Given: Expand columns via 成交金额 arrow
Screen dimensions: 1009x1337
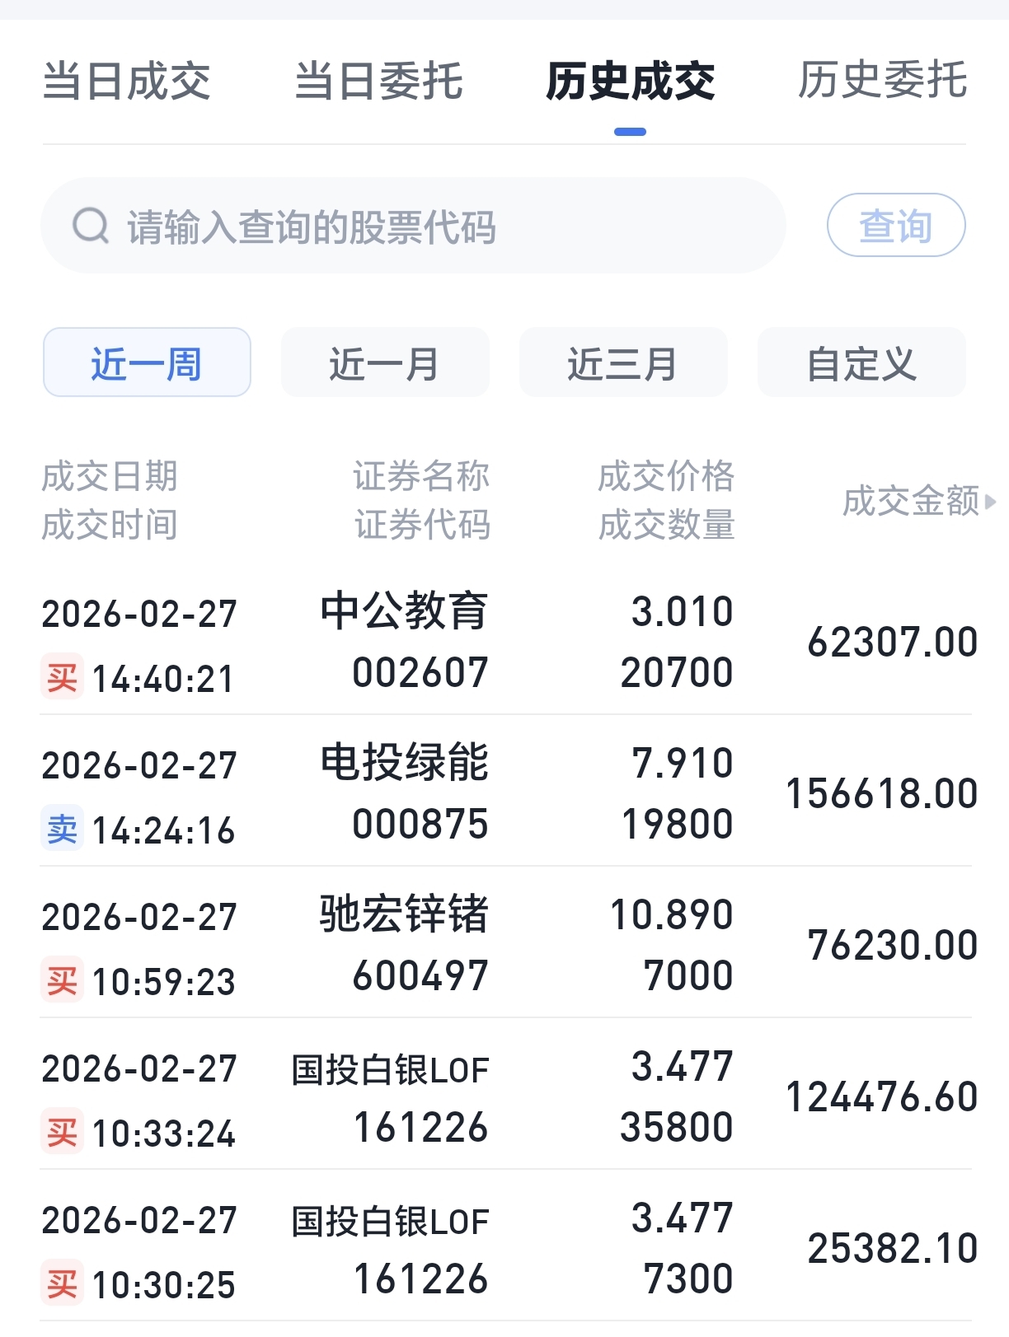Looking at the screenshot, I should (x=990, y=501).
